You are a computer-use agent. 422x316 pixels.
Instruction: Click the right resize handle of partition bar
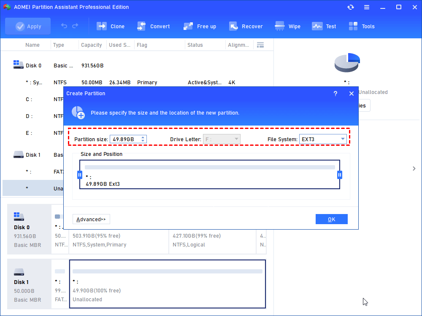click(x=340, y=175)
